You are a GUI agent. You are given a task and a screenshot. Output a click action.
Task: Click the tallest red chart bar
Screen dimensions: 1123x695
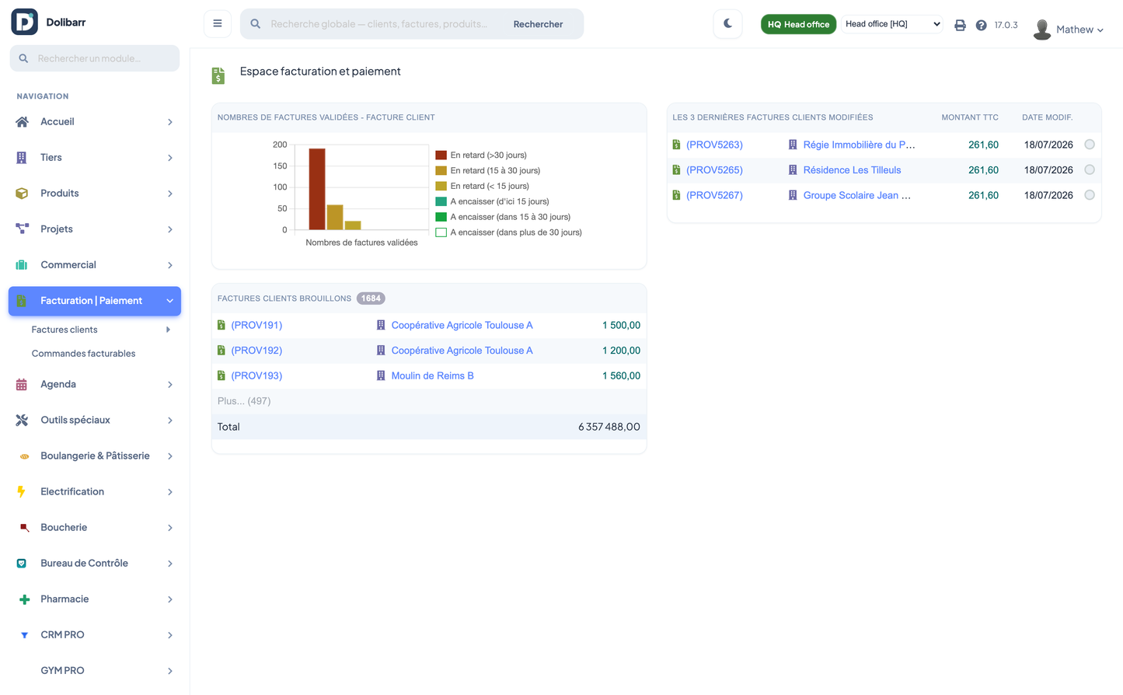point(317,189)
